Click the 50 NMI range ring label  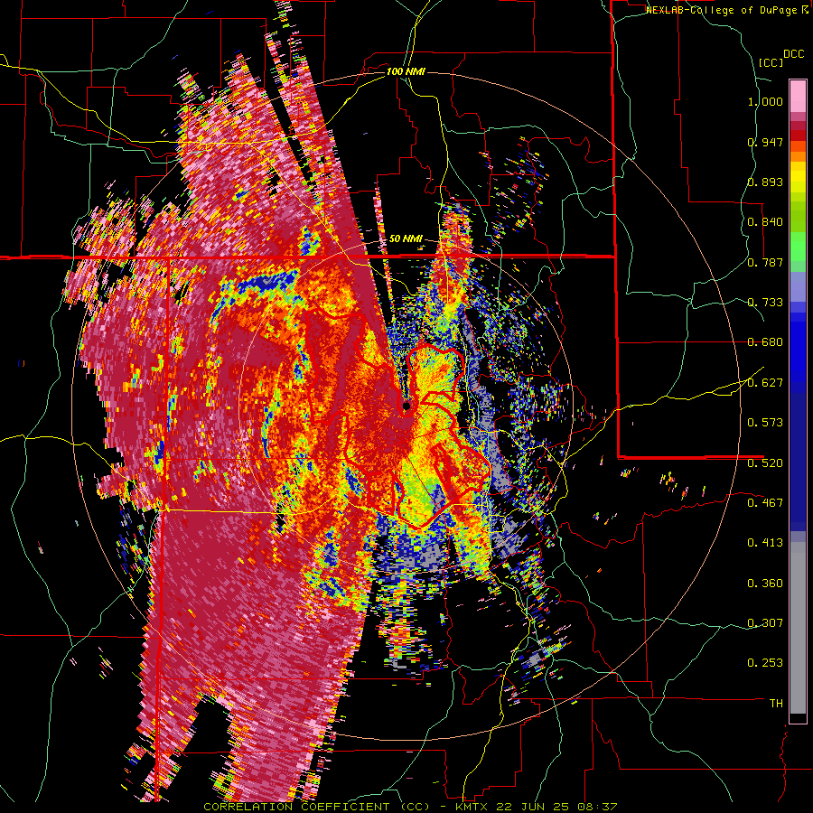(406, 239)
